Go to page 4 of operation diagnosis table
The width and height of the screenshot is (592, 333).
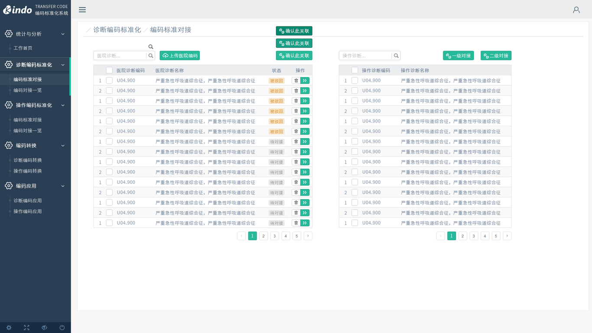coord(485,236)
